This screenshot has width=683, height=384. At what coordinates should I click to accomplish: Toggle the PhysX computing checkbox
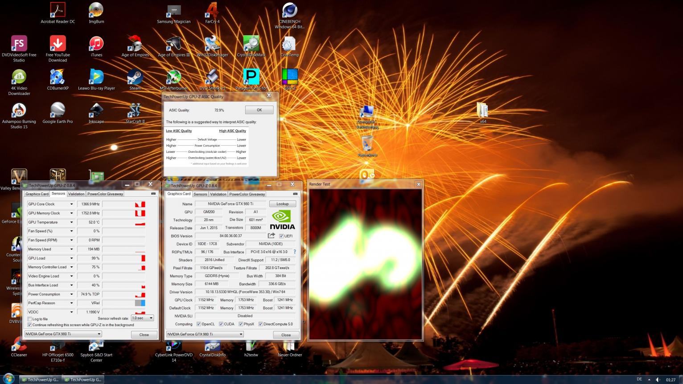click(241, 324)
